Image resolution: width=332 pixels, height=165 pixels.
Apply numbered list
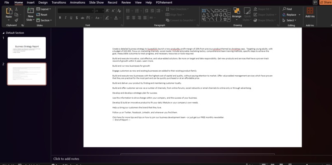point(137,11)
